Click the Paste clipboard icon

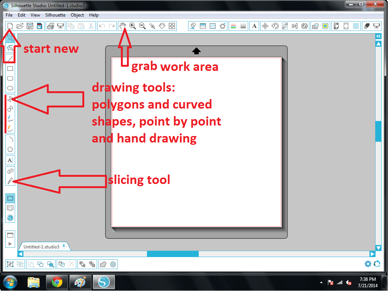tap(81, 26)
